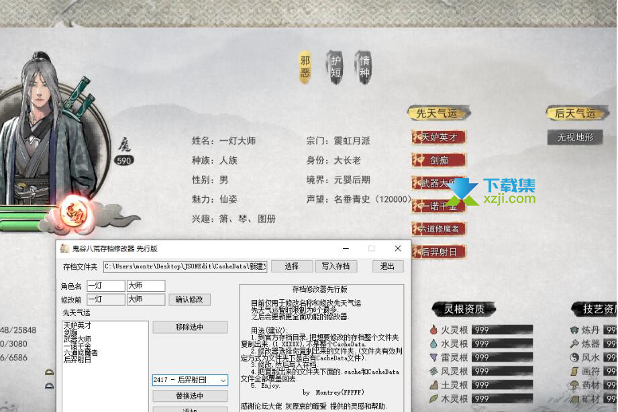Click the 替换选中 button
Image resolution: width=618 pixels, height=412 pixels.
190,396
